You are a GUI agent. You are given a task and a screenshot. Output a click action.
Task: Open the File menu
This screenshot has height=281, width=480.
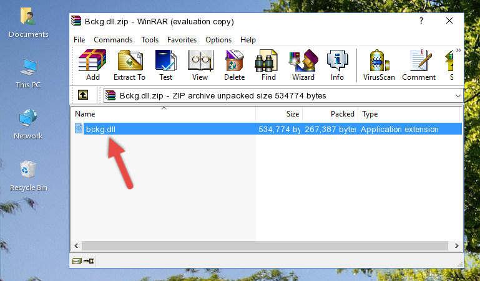(x=79, y=40)
